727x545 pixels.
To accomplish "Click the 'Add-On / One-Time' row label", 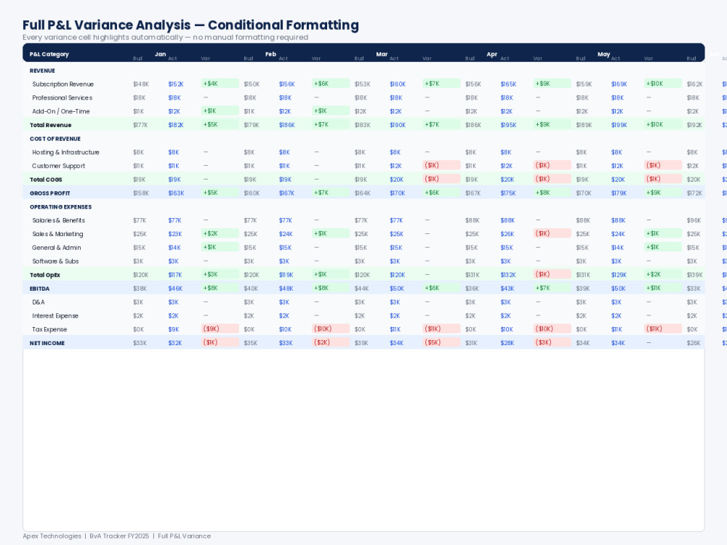I will (61, 111).
